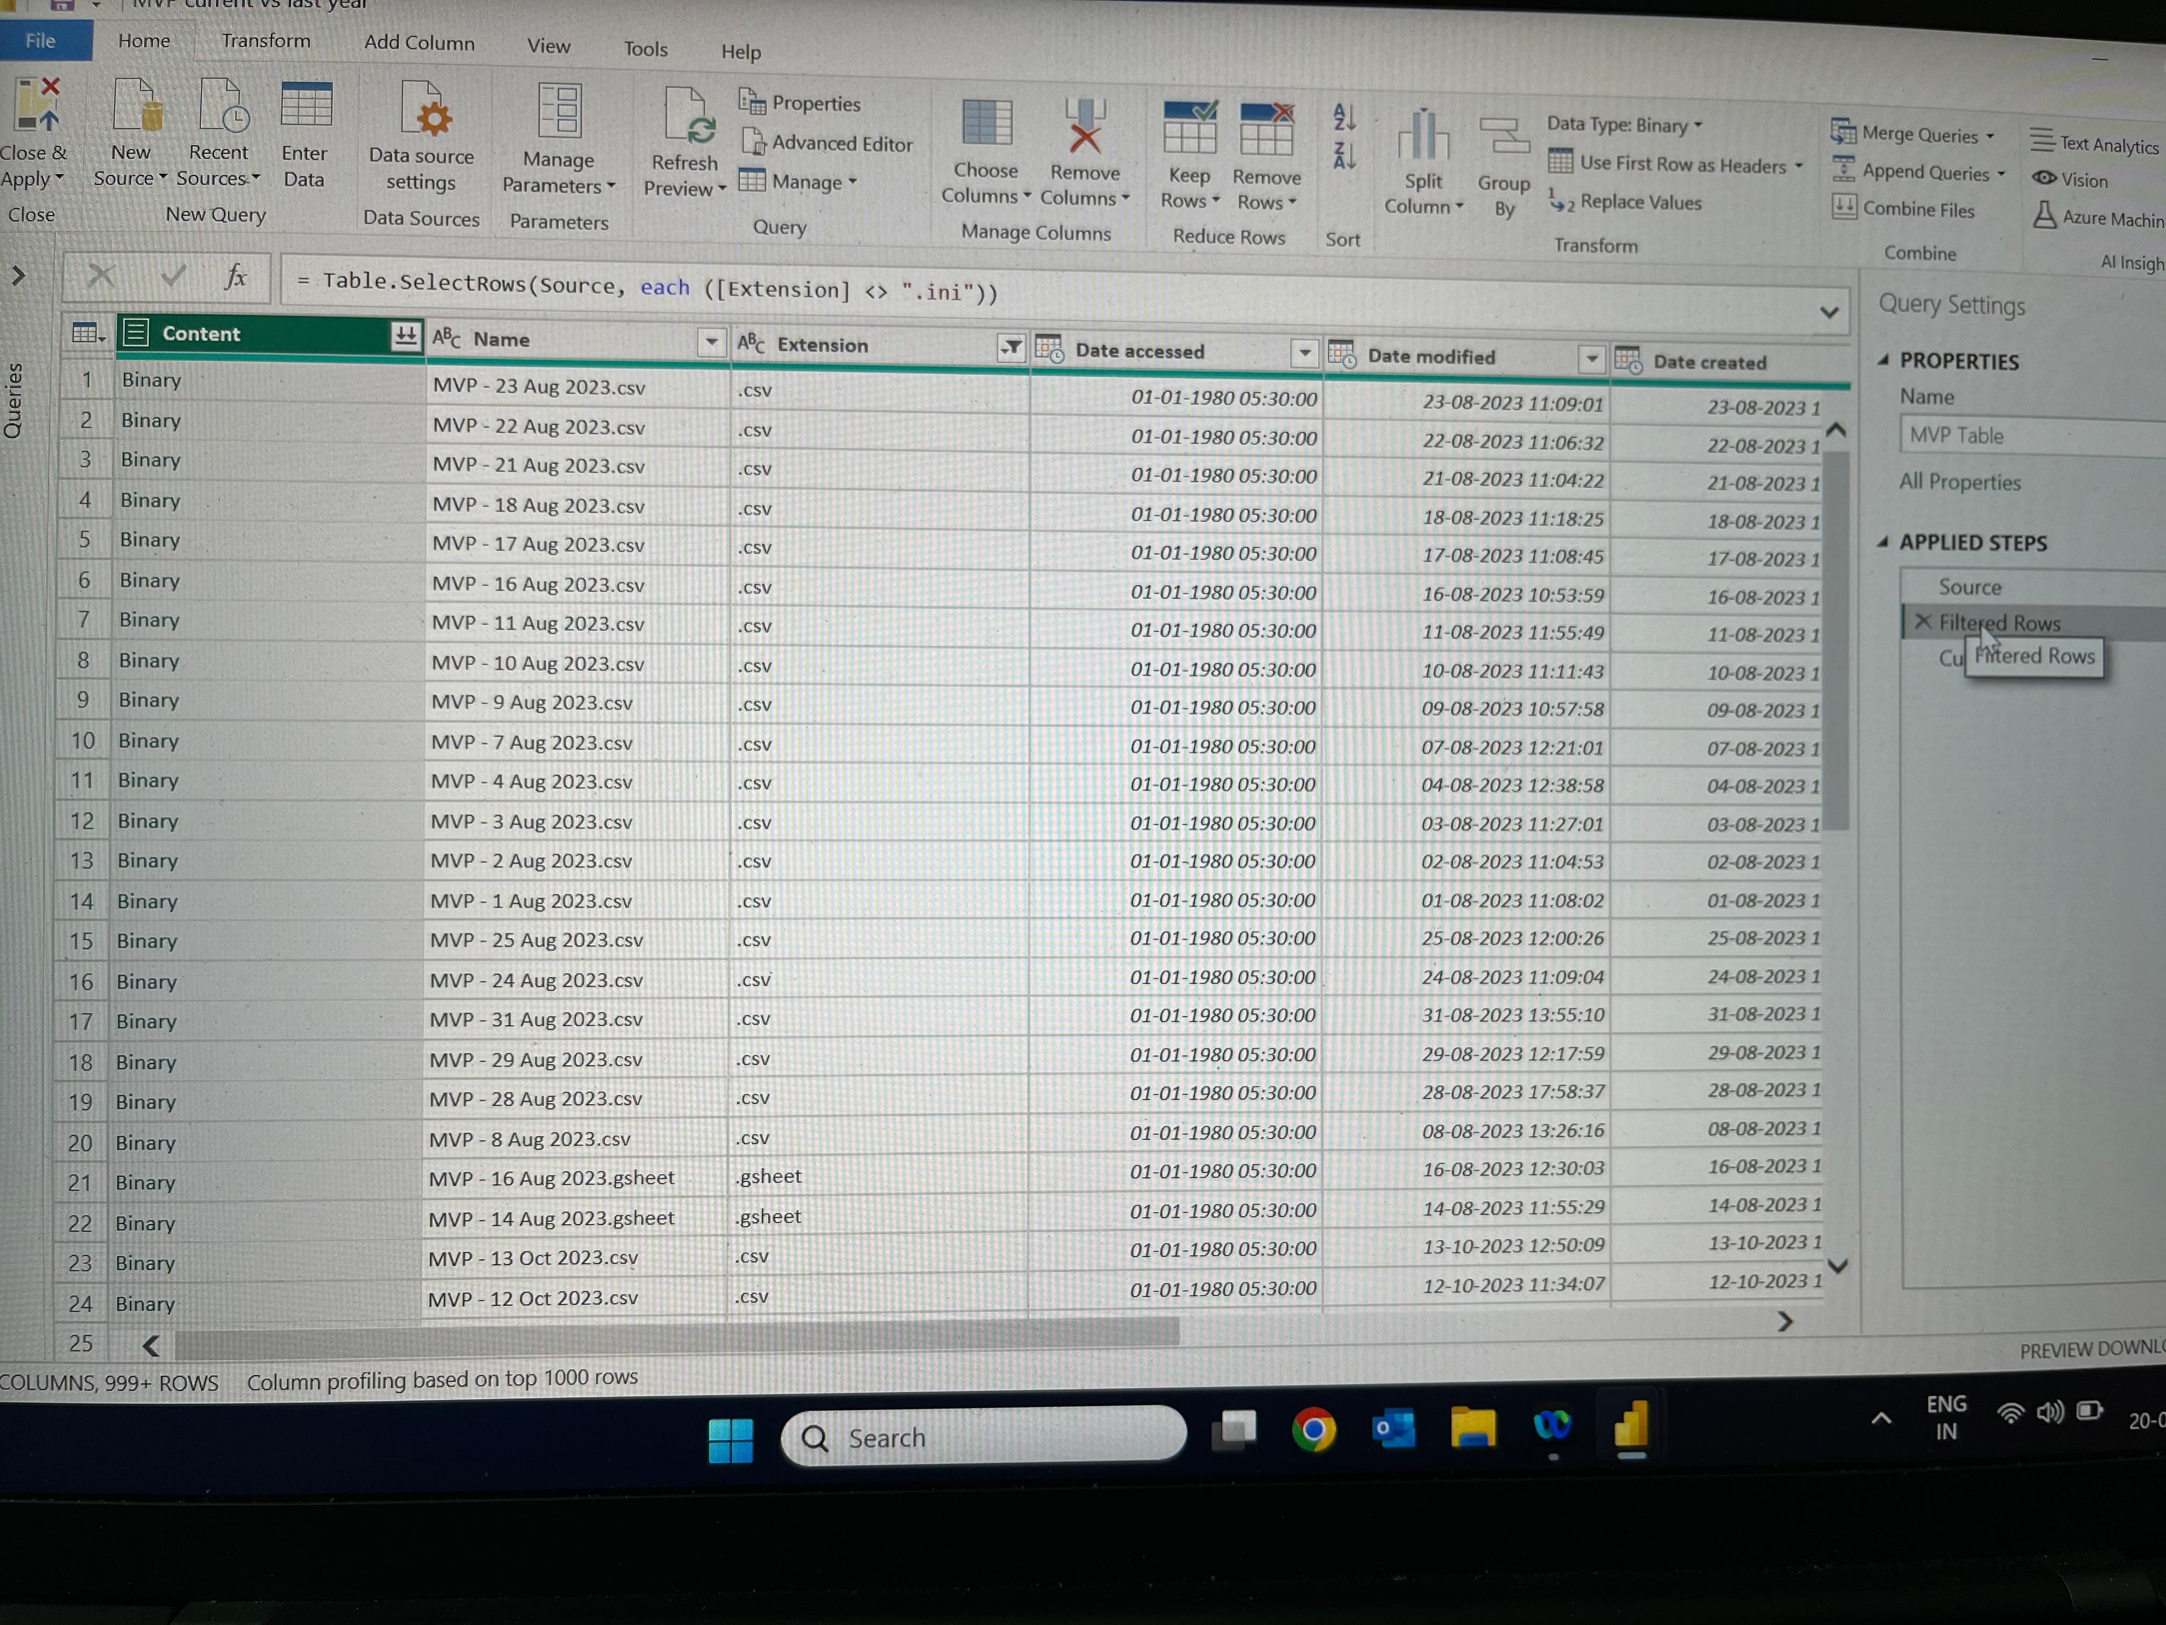Open the Manage query dropdown
The image size is (2166, 1625).
(798, 181)
